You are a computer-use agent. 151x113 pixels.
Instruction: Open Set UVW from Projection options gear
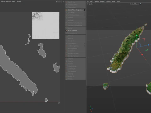coord(85,10)
